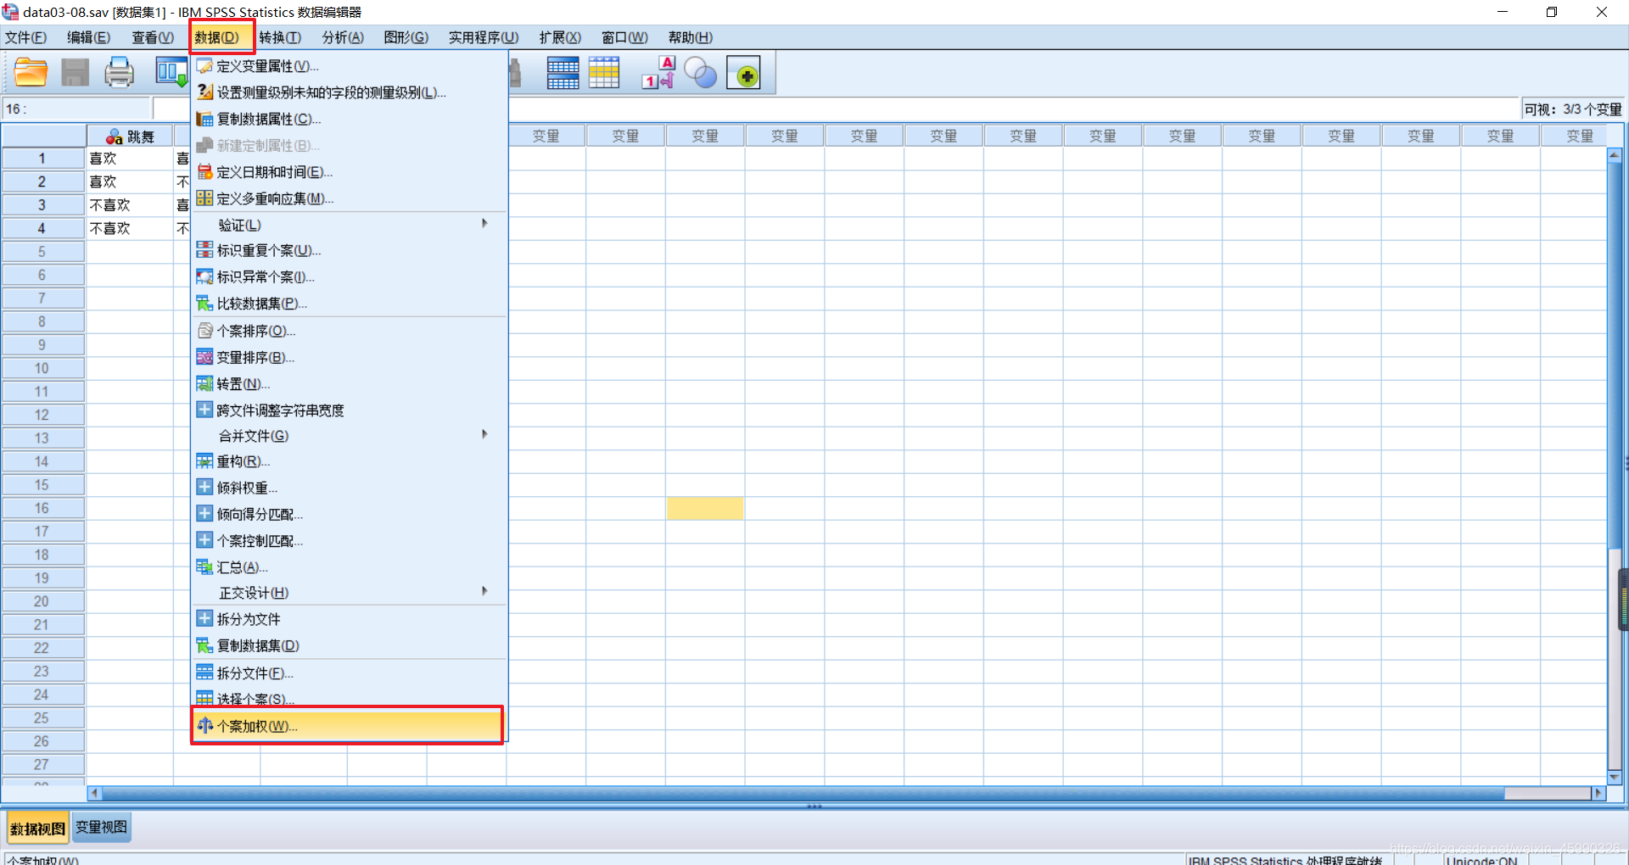Image resolution: width=1629 pixels, height=865 pixels.
Task: Click the Save floppy disk icon
Action: [75, 73]
